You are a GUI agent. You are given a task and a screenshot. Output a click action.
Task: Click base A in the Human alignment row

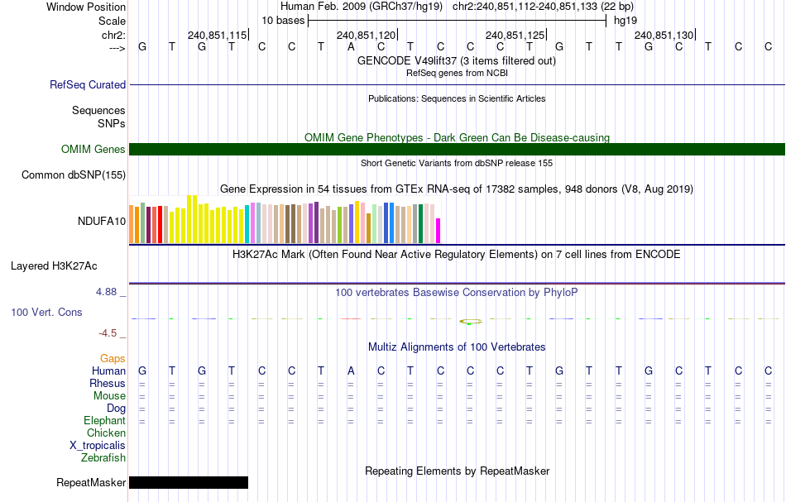click(351, 371)
